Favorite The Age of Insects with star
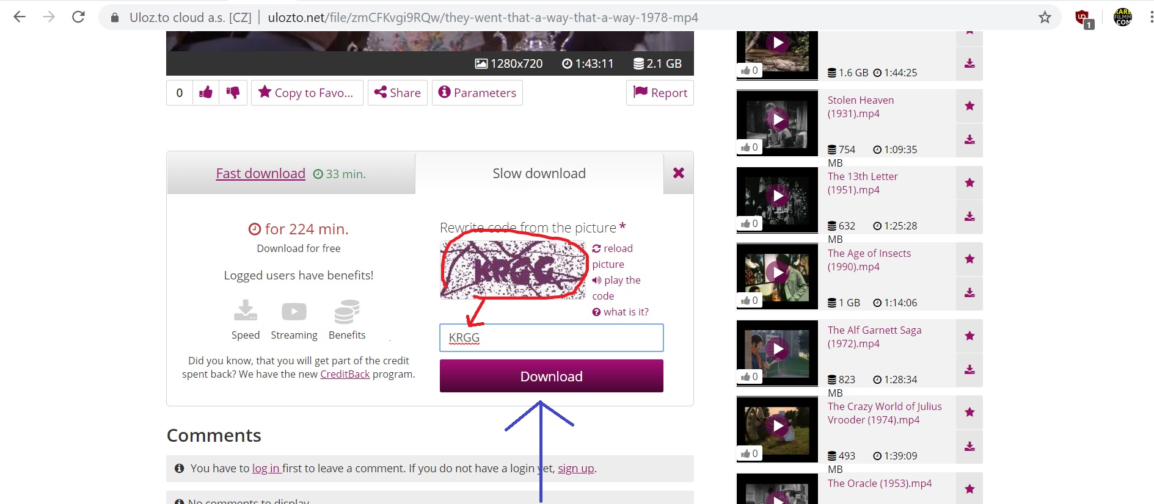 point(970,259)
